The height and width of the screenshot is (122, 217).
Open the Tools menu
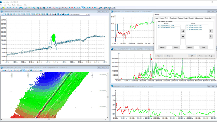click(x=14, y=5)
